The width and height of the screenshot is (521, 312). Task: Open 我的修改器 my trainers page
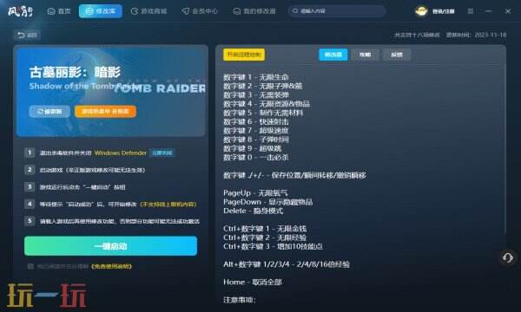pos(254,11)
